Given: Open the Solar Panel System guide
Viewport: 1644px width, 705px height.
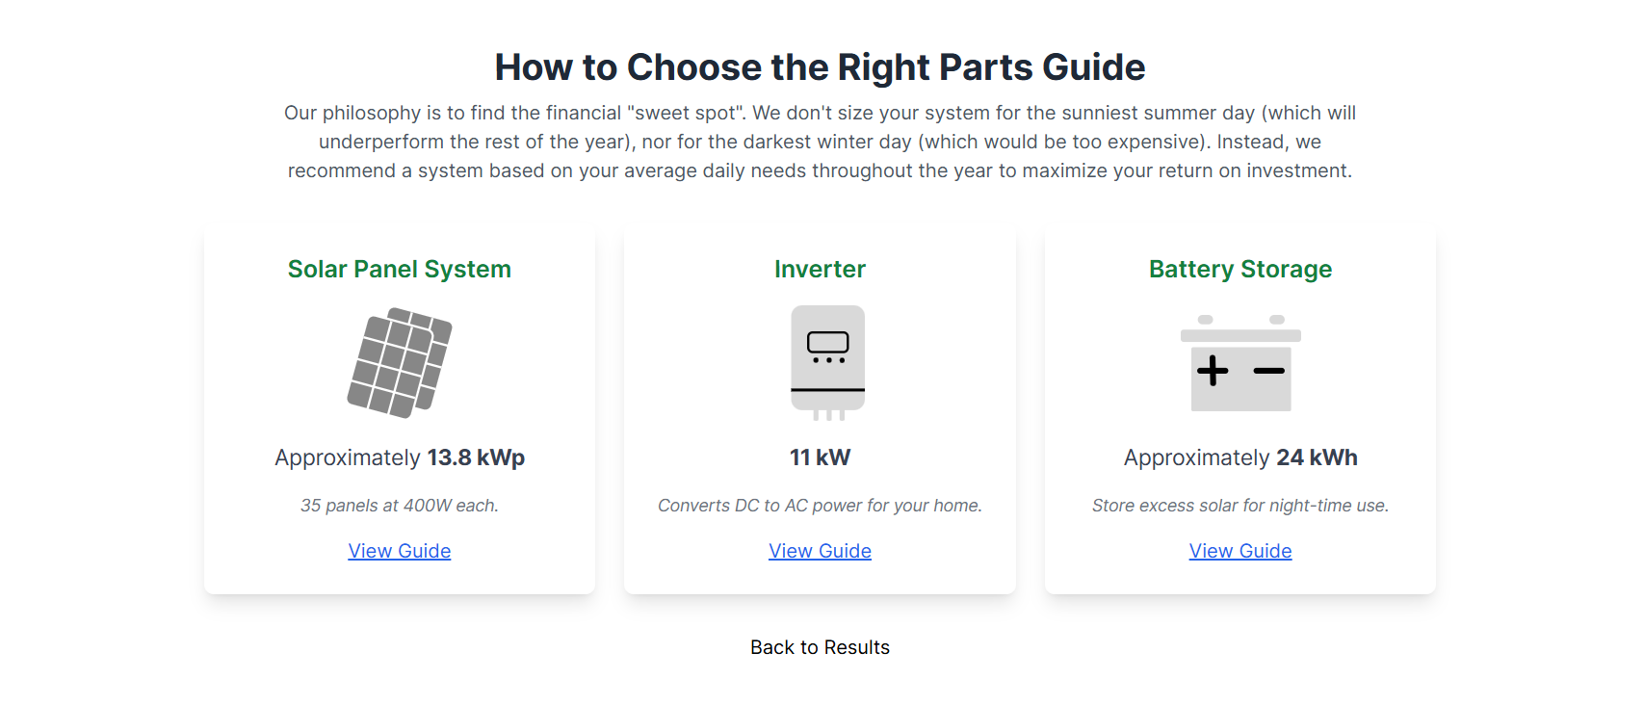Looking at the screenshot, I should tap(399, 550).
